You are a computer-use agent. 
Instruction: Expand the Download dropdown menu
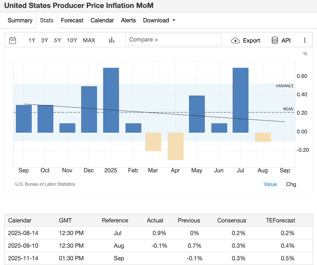point(159,21)
